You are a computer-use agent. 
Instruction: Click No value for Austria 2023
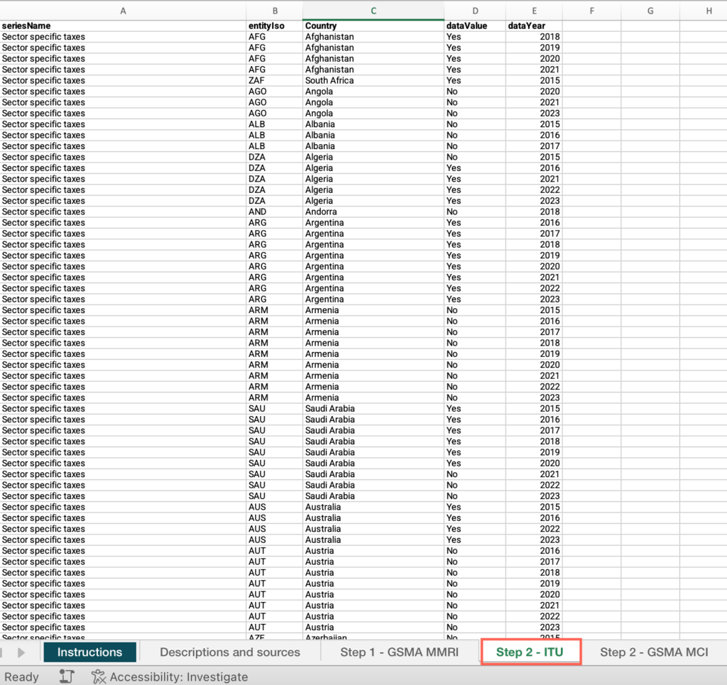point(475,628)
